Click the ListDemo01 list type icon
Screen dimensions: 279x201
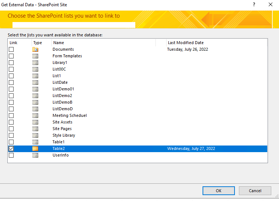(35, 89)
